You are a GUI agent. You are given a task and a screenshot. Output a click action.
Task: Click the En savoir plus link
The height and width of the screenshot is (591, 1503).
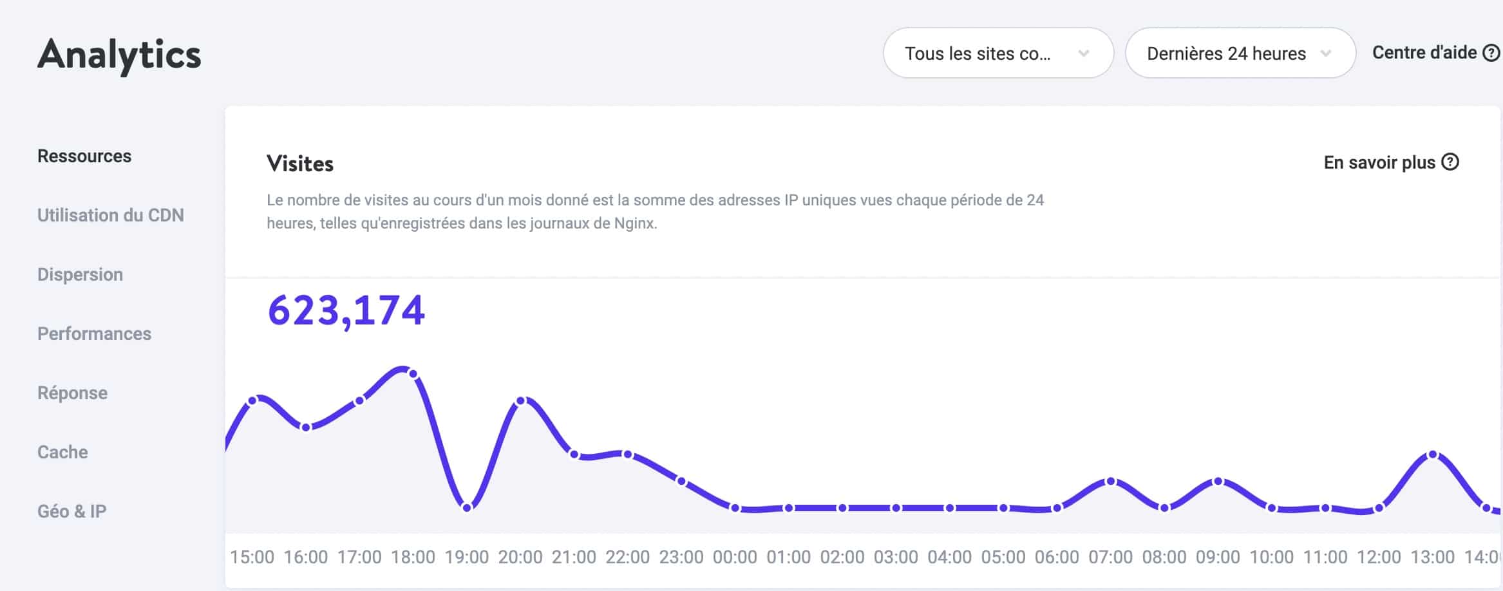(x=1380, y=163)
